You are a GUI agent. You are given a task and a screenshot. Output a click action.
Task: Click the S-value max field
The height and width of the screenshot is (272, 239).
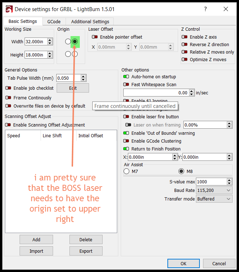pyautogui.click(x=211, y=182)
